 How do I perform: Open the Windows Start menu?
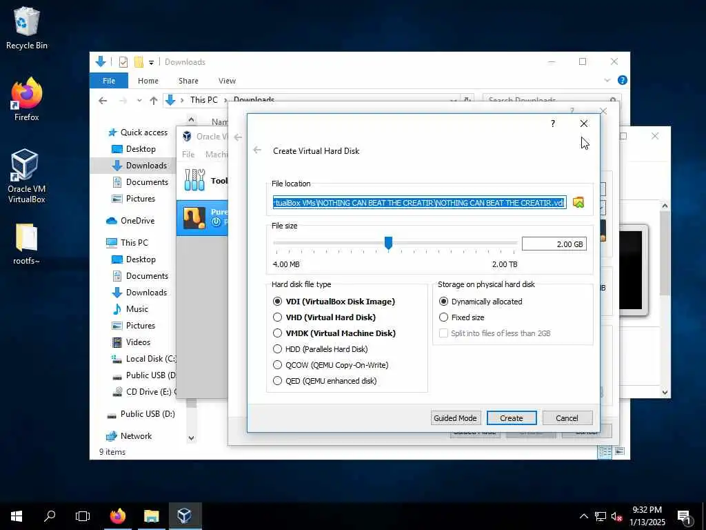coord(17,516)
